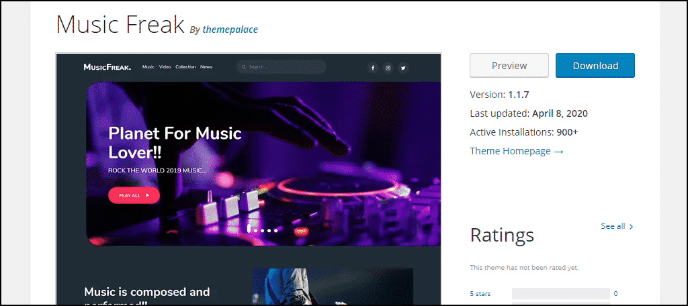Click the 'Music is composed and' heading
Screen dimensions: 688x306
(x=147, y=292)
